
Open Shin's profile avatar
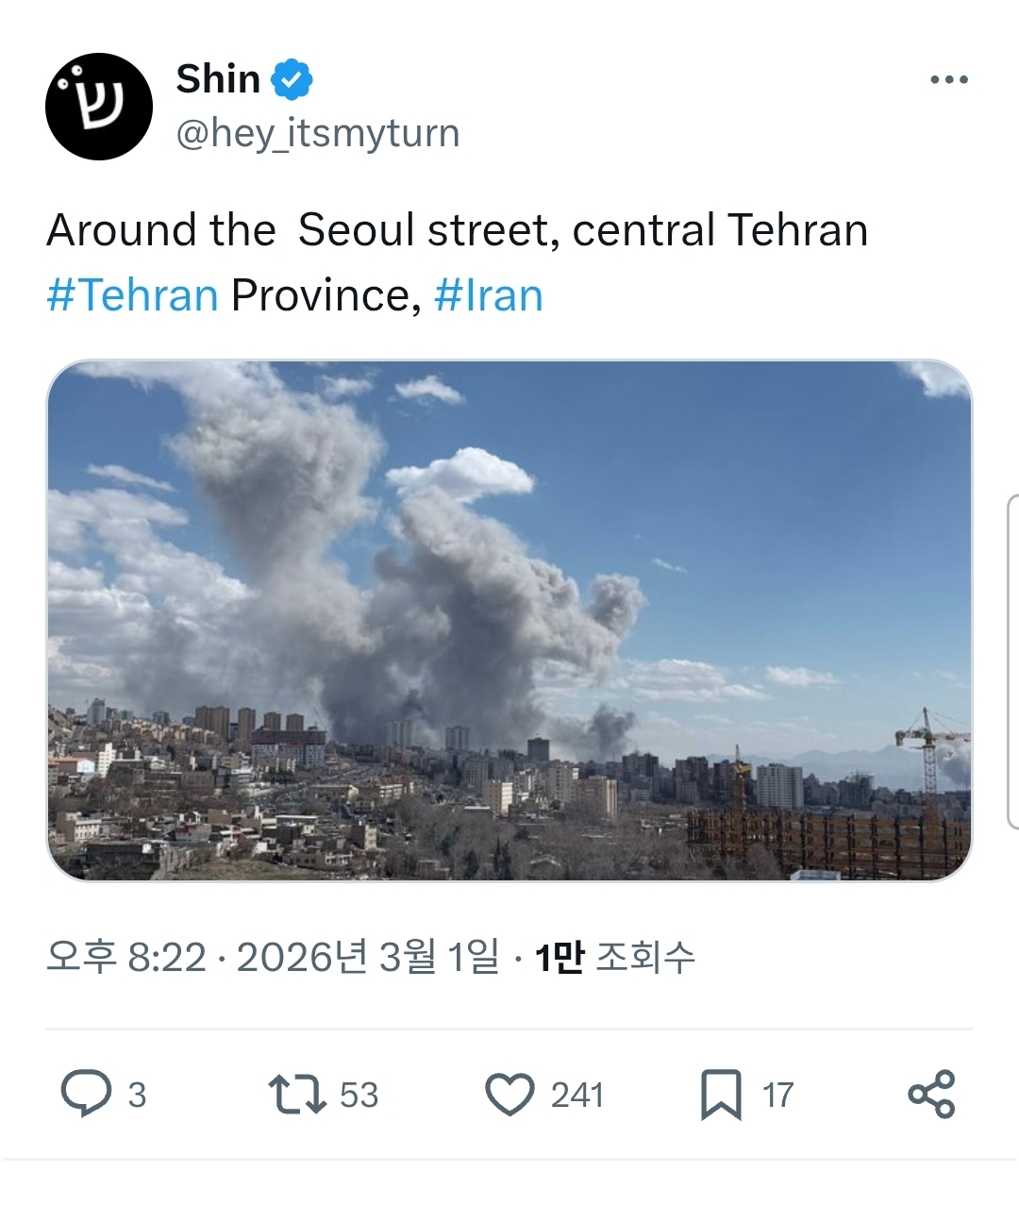click(x=99, y=107)
